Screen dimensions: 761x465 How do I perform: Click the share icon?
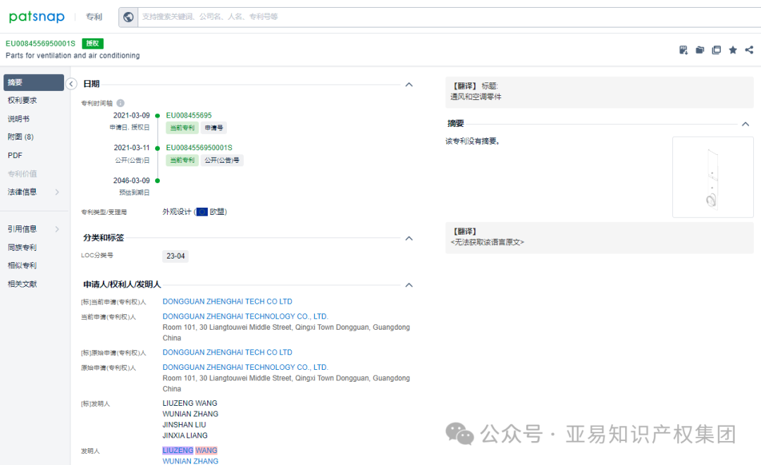[x=749, y=50]
